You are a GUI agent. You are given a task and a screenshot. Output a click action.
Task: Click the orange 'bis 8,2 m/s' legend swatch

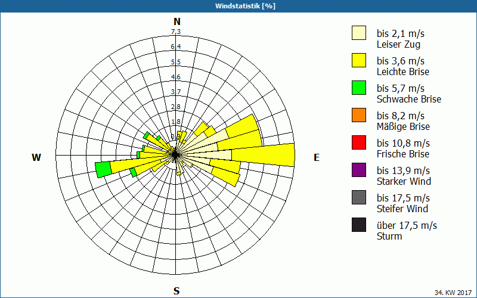pyautogui.click(x=359, y=115)
